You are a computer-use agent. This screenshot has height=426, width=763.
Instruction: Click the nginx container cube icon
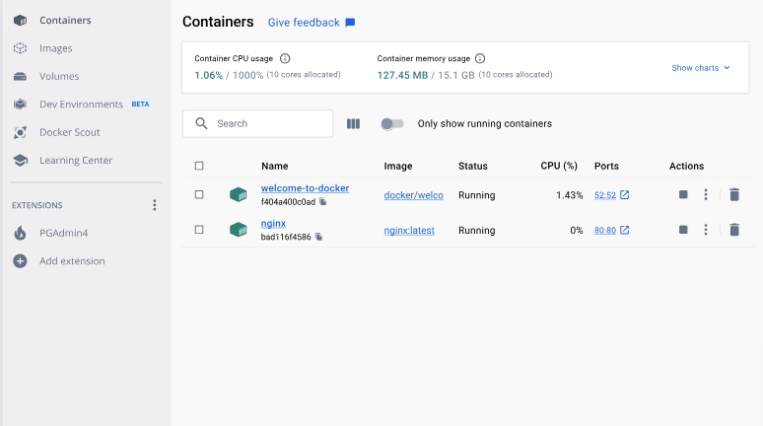pos(239,230)
